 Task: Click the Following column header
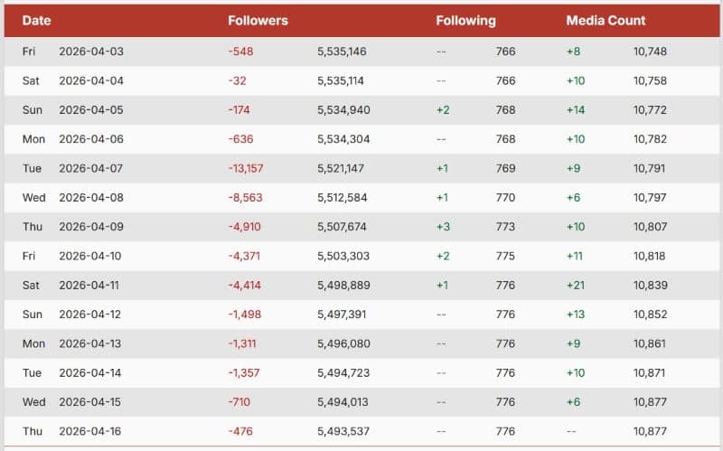(465, 21)
